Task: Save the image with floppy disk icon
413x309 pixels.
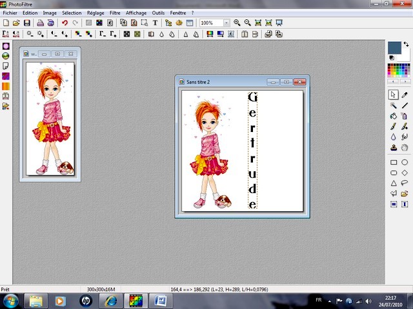Action: coord(27,23)
